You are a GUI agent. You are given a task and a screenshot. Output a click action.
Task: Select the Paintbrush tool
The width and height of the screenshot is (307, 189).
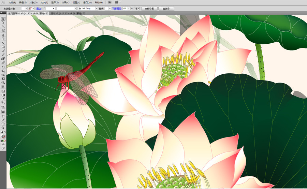point(3,51)
